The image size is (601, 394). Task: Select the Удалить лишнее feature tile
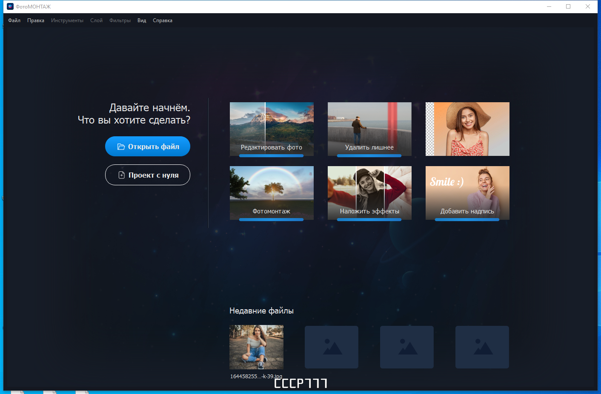tap(369, 129)
